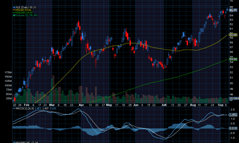The width and height of the screenshot is (239, 143).
Task: Select the Apr label on date axis
Action: (81, 105)
